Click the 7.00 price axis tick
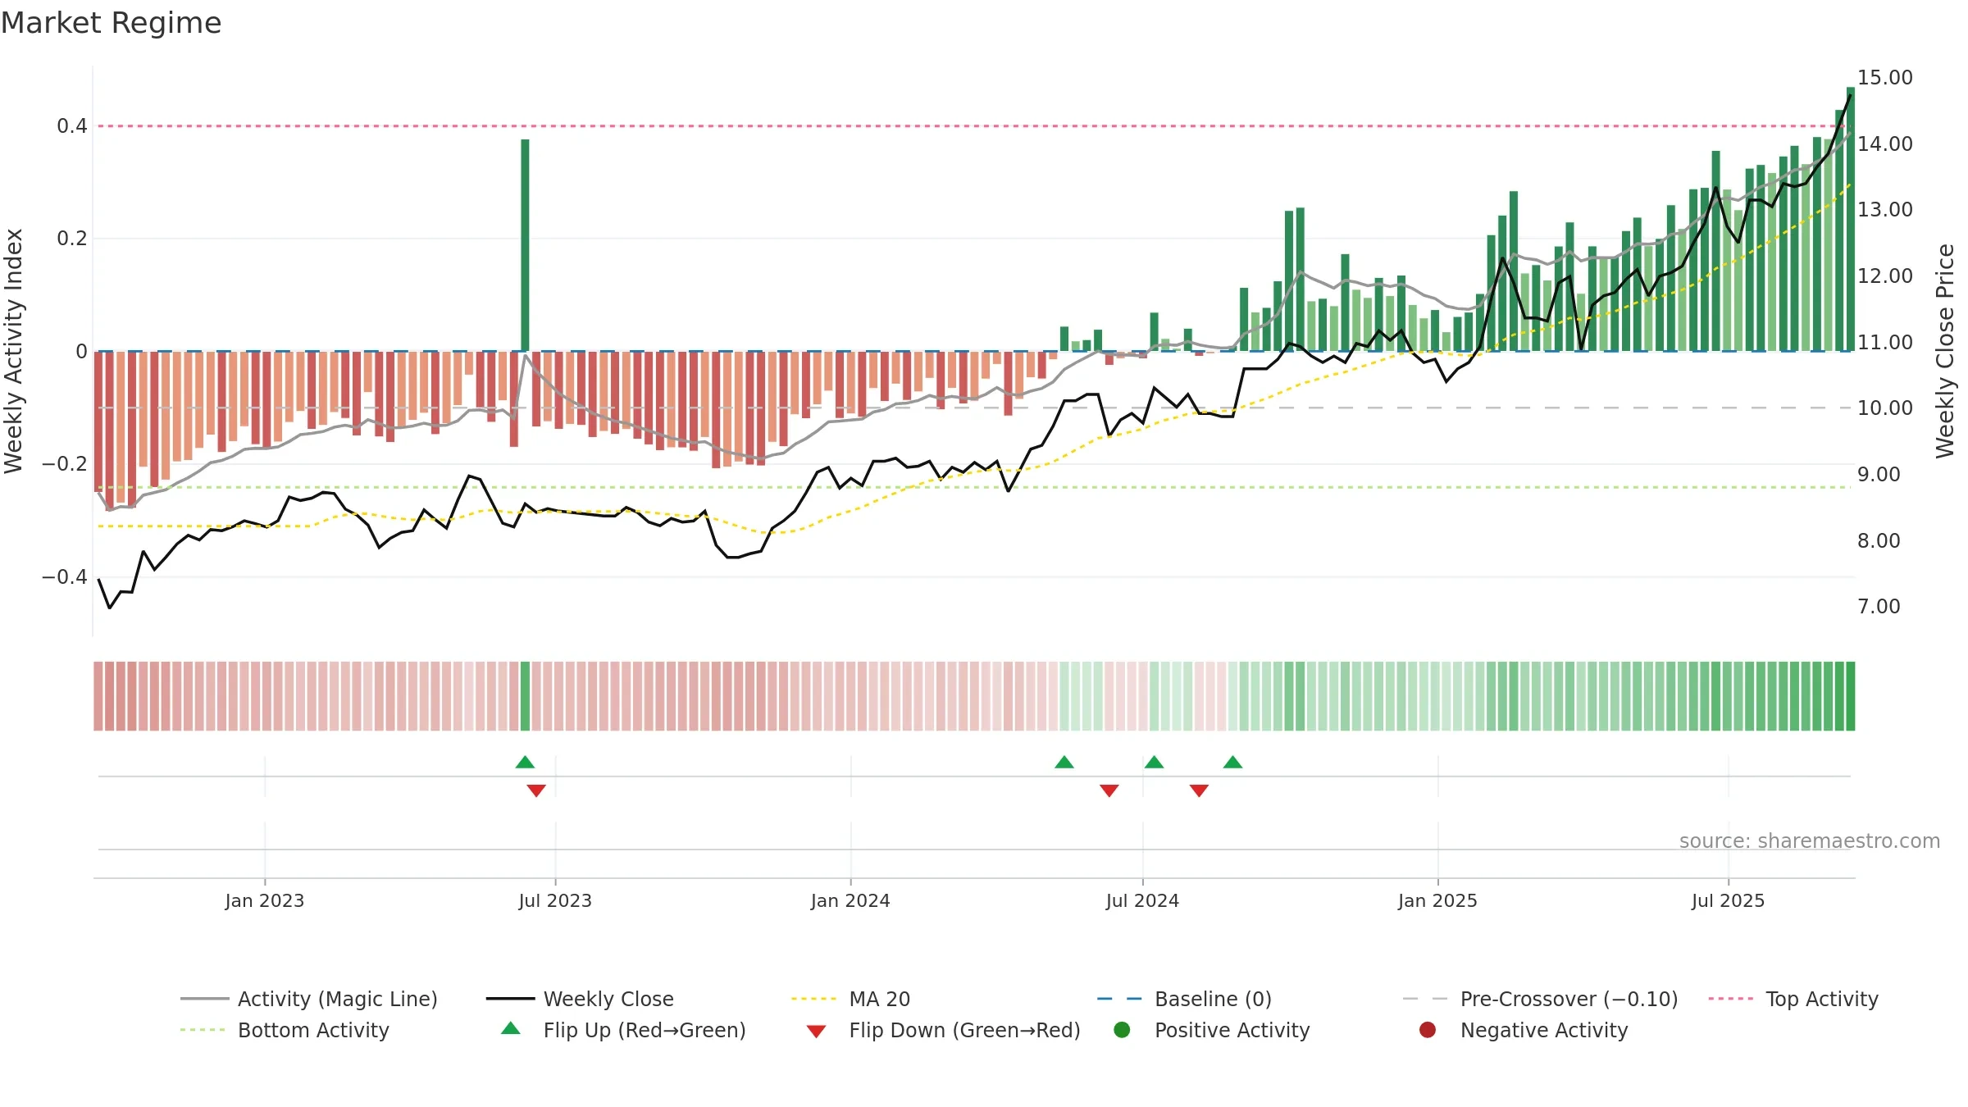 pos(1879,607)
